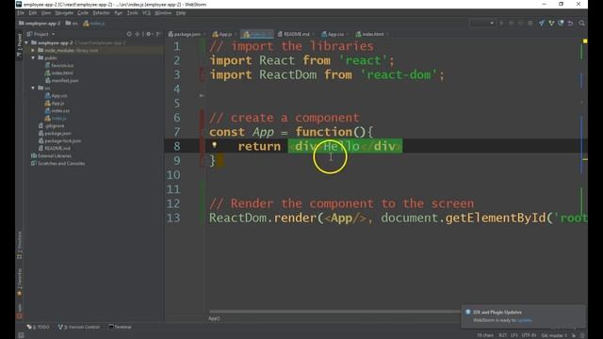This screenshot has width=603, height=339.
Task: Click the lightbulb intention icon on line 8
Action: [x=215, y=145]
